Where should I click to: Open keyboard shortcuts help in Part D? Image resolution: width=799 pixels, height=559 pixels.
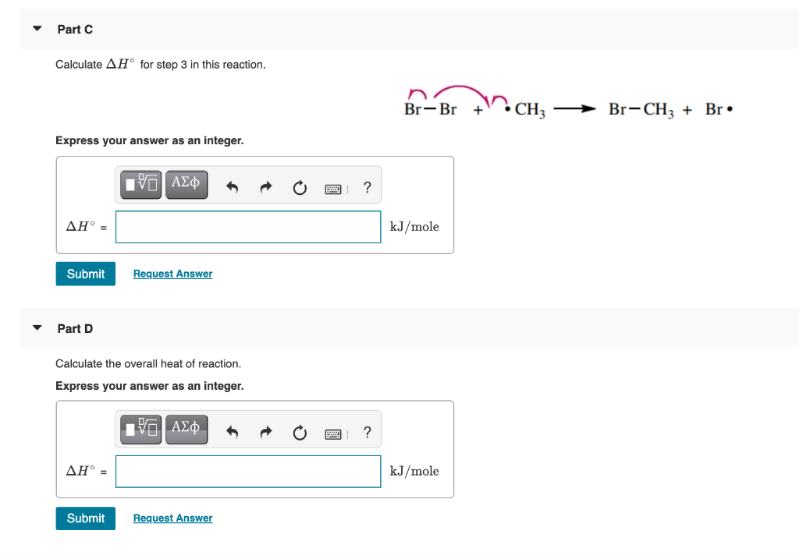(x=332, y=433)
